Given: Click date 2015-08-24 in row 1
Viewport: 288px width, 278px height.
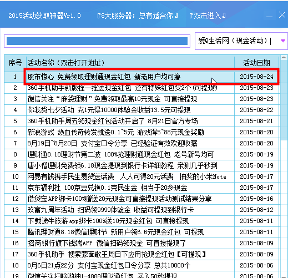Looking at the screenshot, I should point(256,77).
